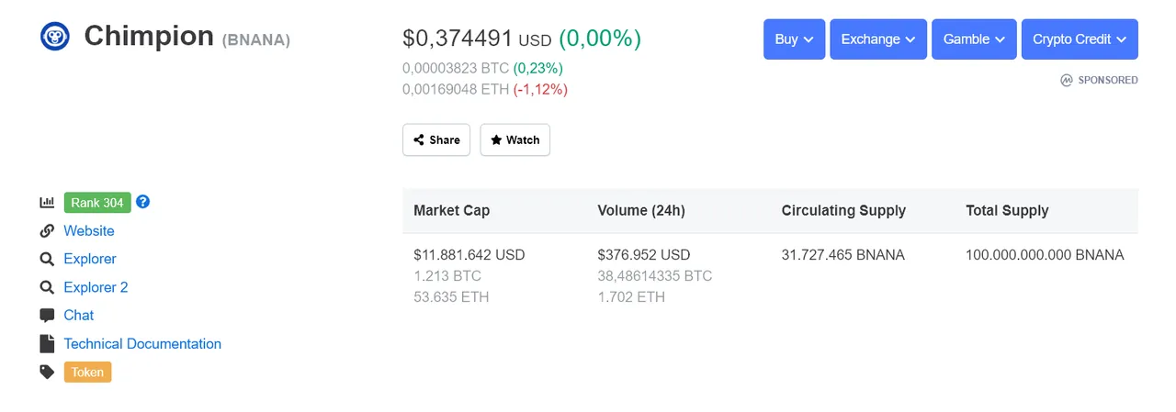This screenshot has width=1176, height=412.
Task: Click the Sponsored logo icon
Action: [x=1067, y=80]
